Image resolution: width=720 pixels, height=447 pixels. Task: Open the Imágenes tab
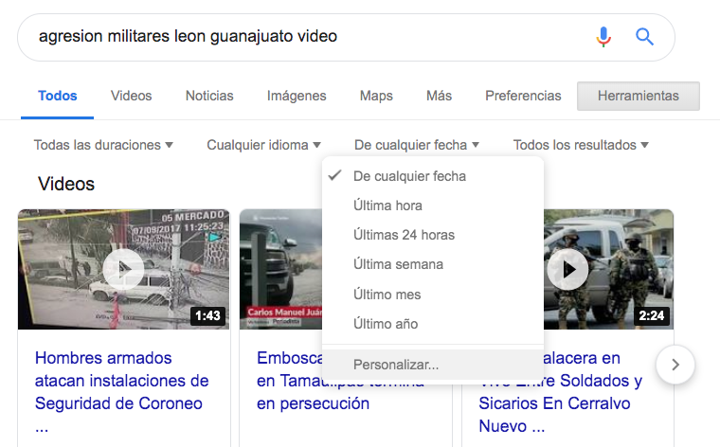coord(297,96)
